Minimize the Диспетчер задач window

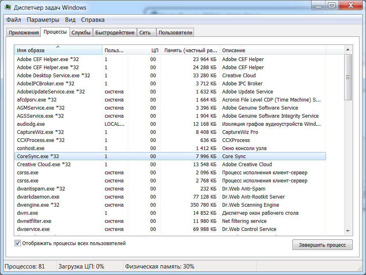318,6
